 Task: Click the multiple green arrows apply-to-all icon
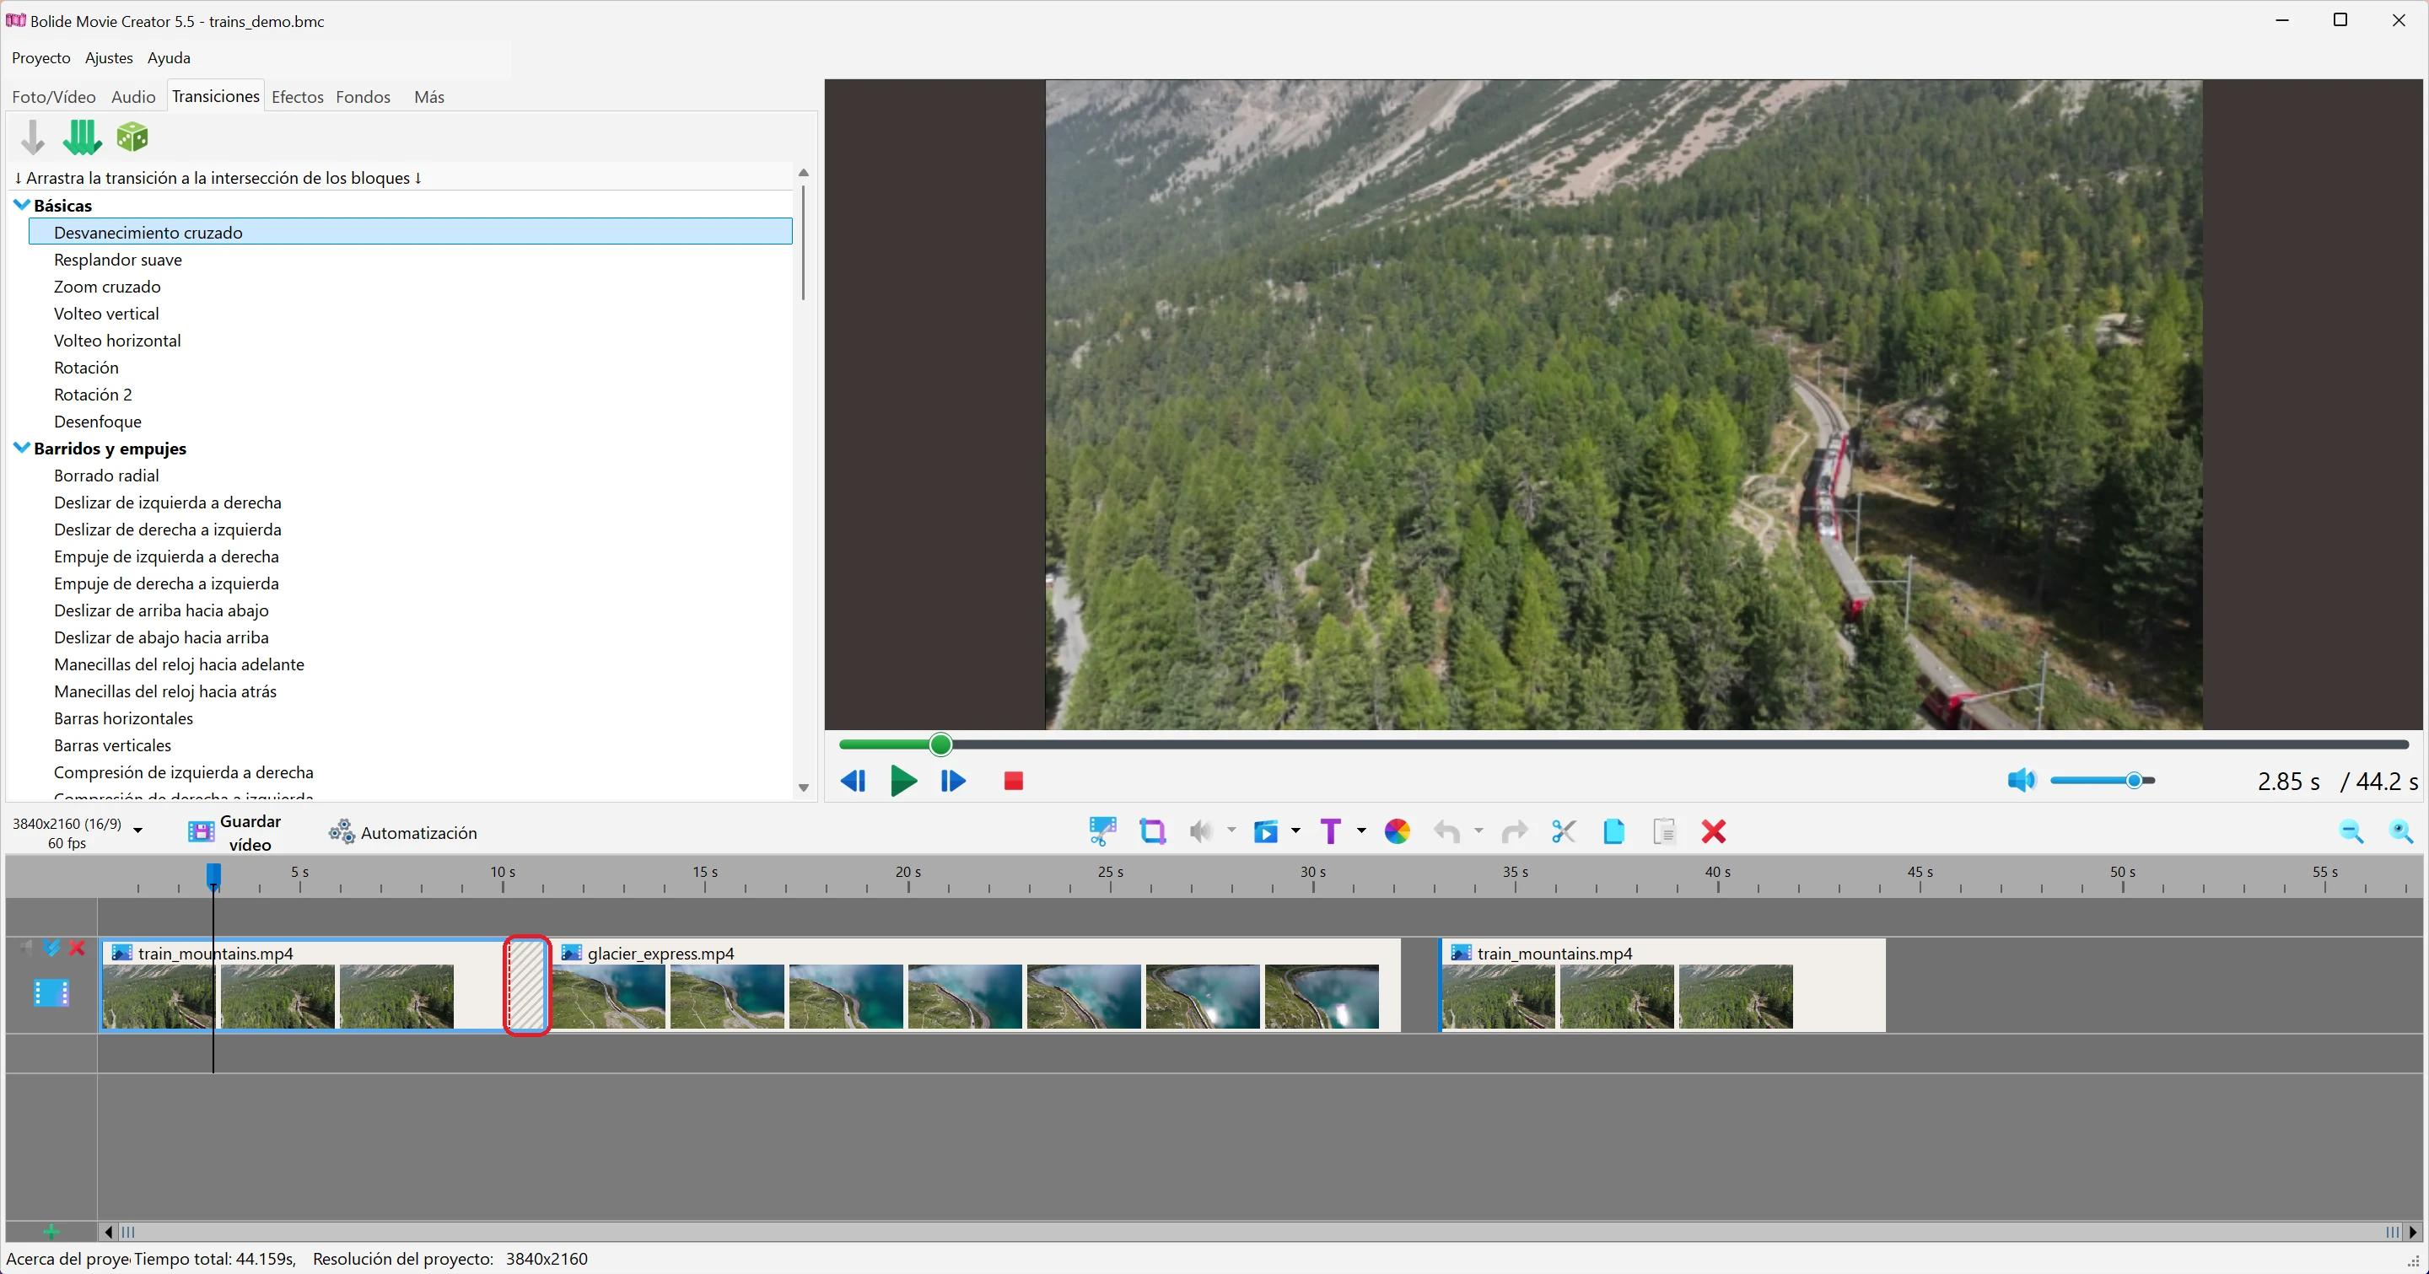click(82, 137)
